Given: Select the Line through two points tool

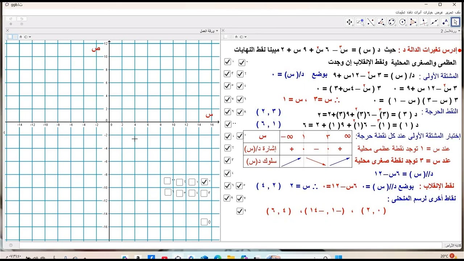Looking at the screenshot, I should point(434,22).
